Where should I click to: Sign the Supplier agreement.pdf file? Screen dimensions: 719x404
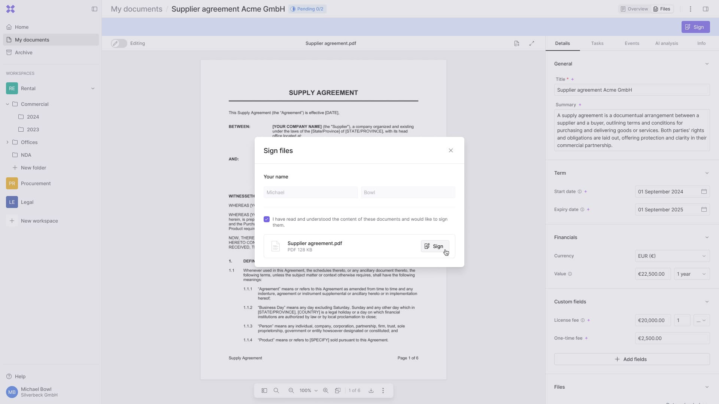434,246
